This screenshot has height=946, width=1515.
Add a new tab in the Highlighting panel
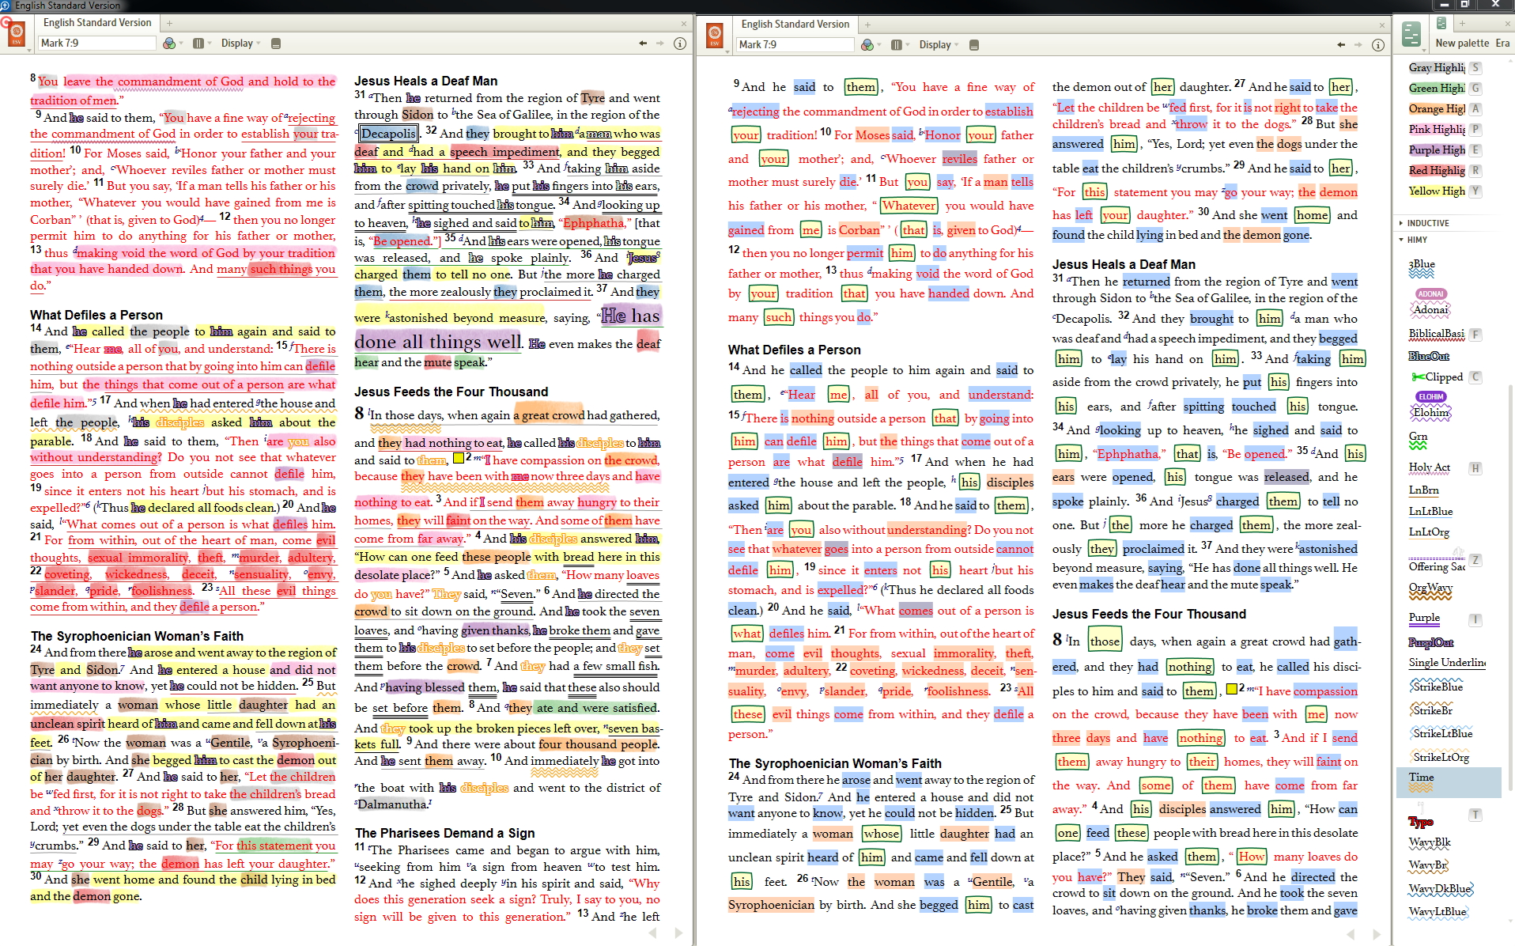click(1462, 25)
